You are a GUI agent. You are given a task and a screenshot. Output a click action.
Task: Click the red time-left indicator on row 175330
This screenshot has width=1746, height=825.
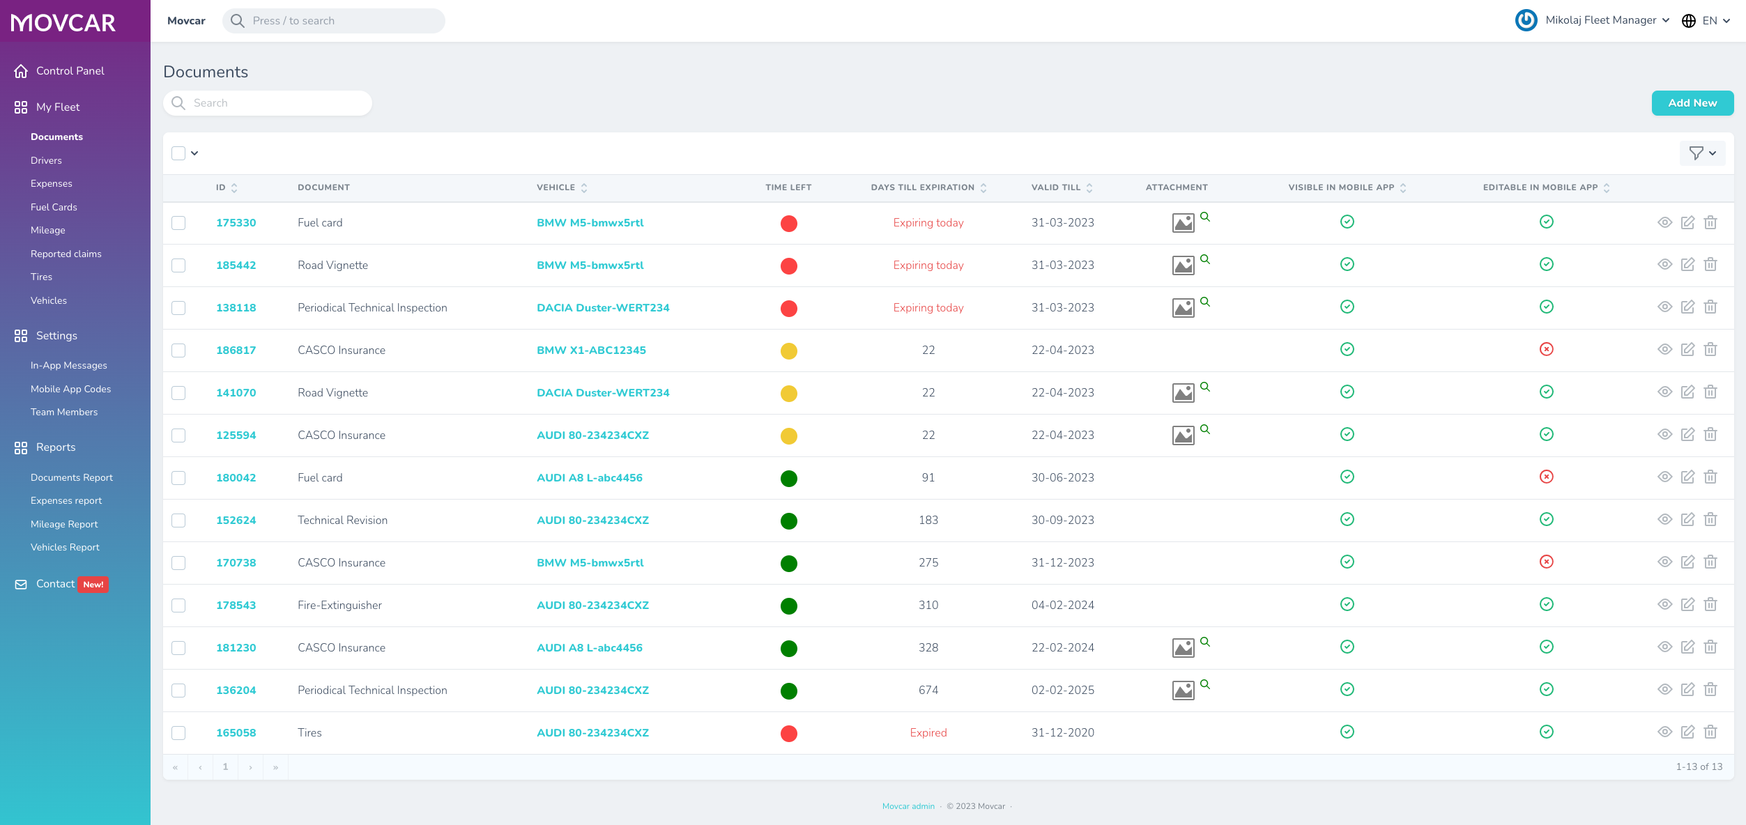(x=788, y=223)
